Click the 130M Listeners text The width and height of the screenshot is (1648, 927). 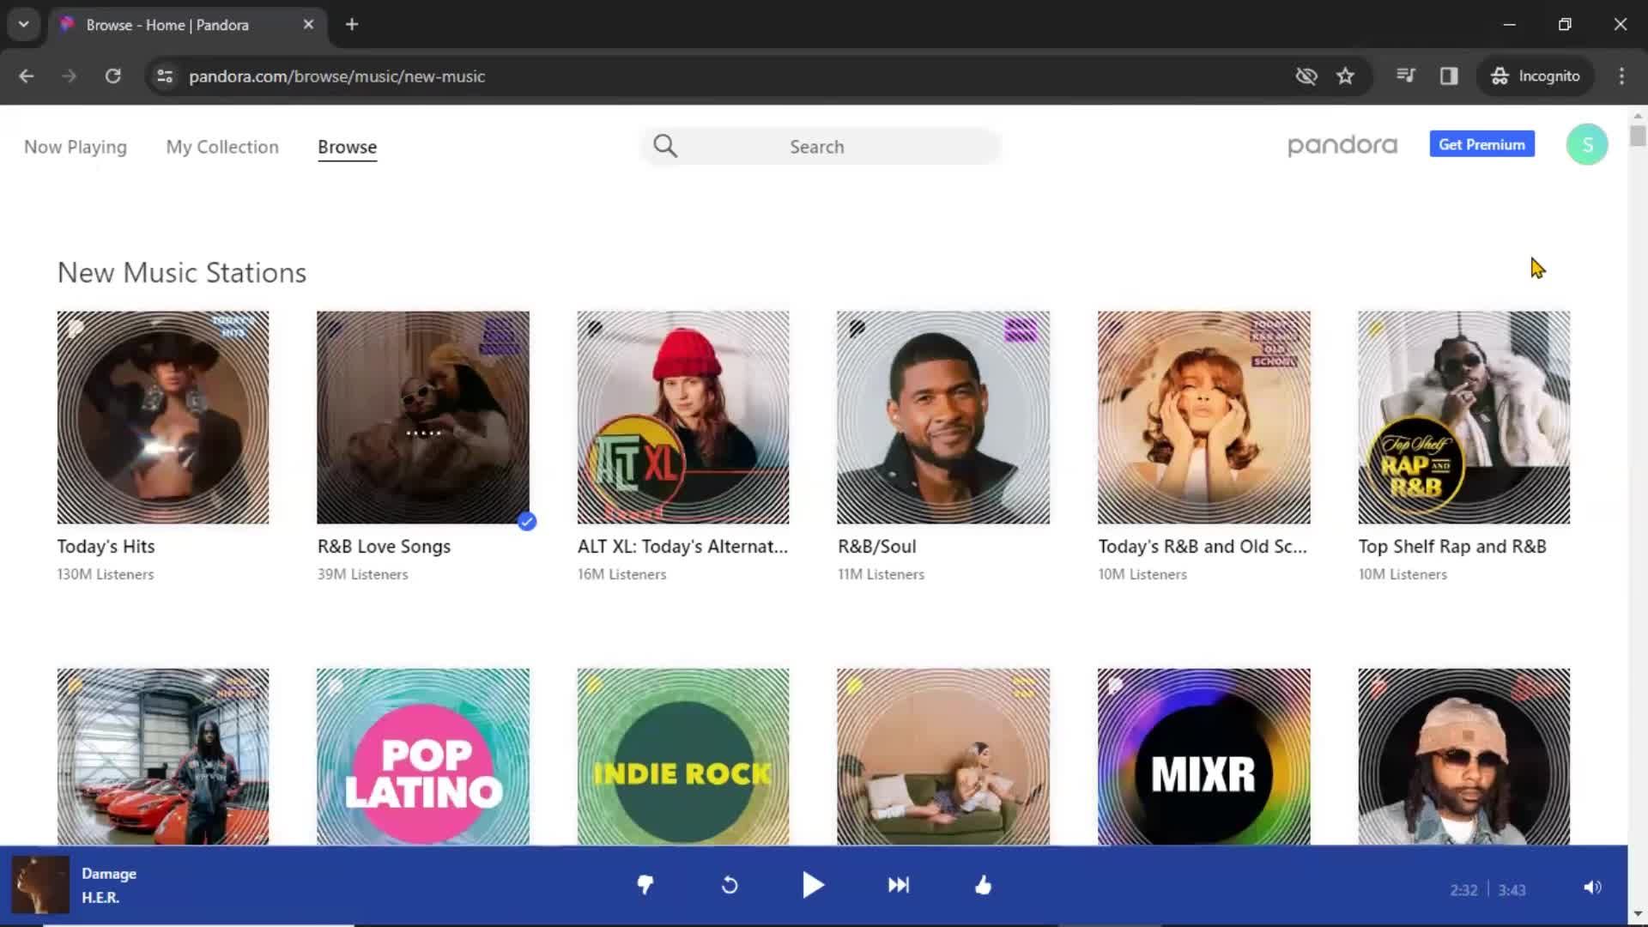(x=106, y=574)
